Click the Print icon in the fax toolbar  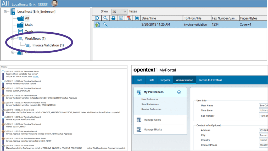tap(113, 18)
